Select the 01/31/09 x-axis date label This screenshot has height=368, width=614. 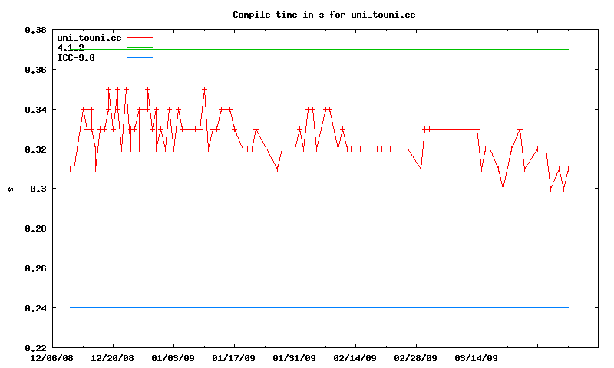coord(294,357)
